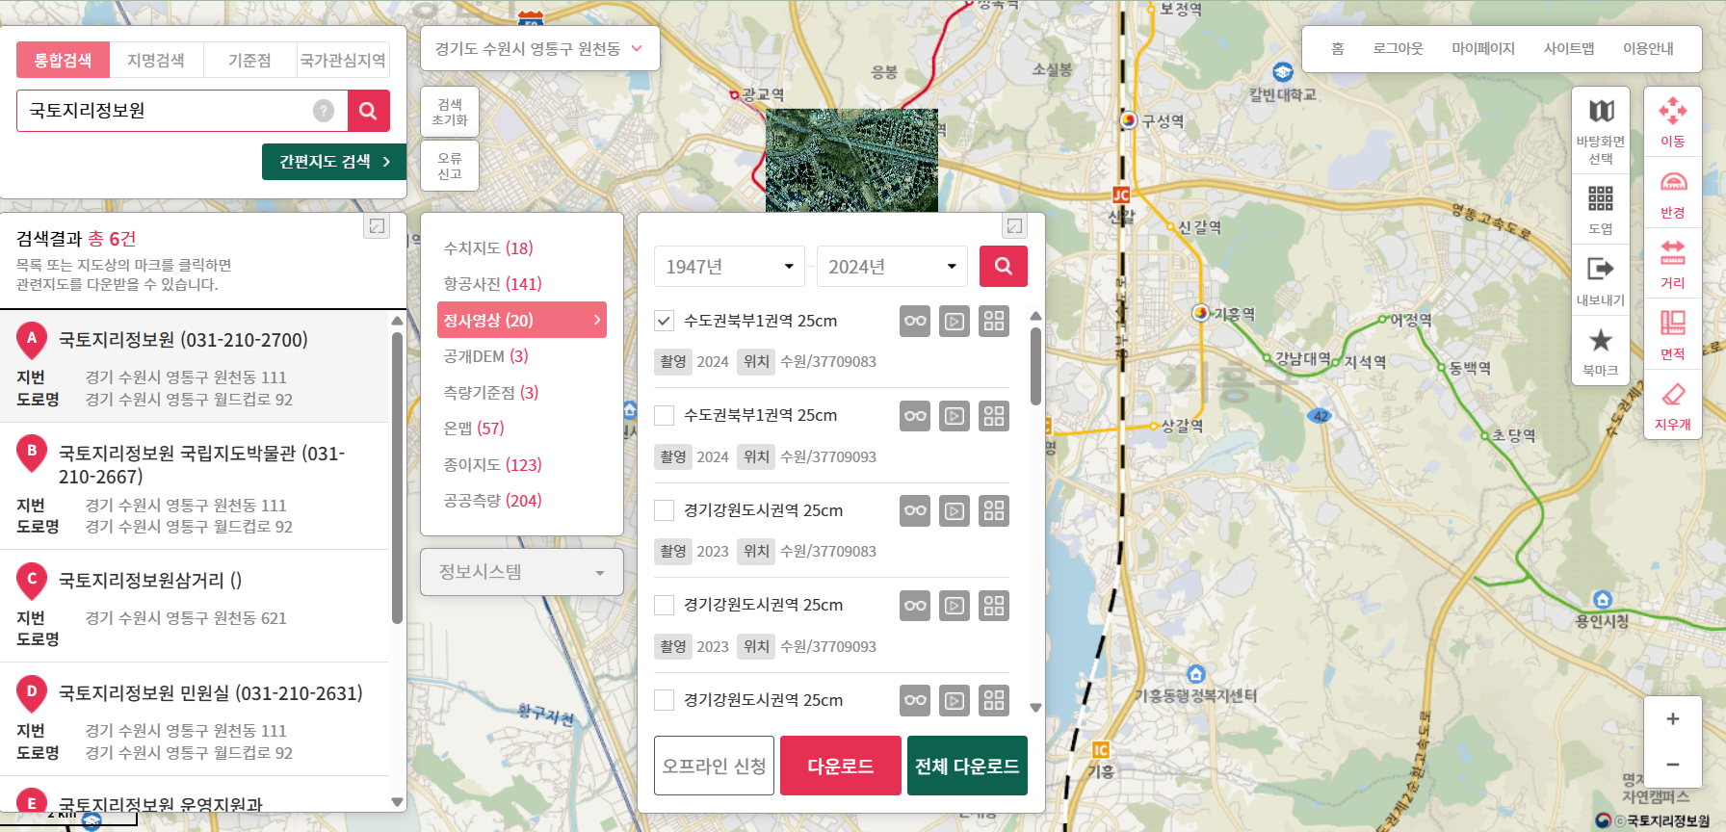The height and width of the screenshot is (832, 1726).
Task: Open the search help question-mark icon
Action: tap(324, 111)
